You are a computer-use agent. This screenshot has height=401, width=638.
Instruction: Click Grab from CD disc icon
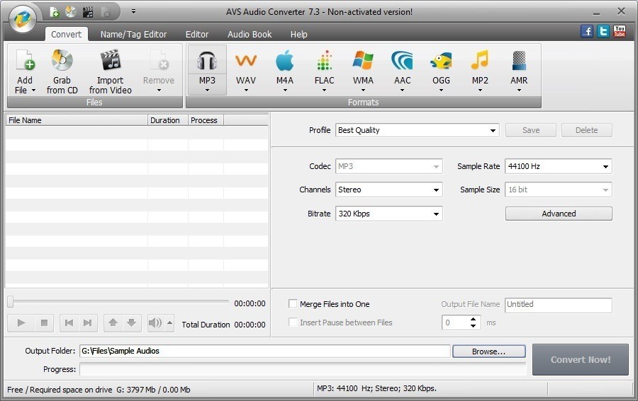[x=62, y=61]
